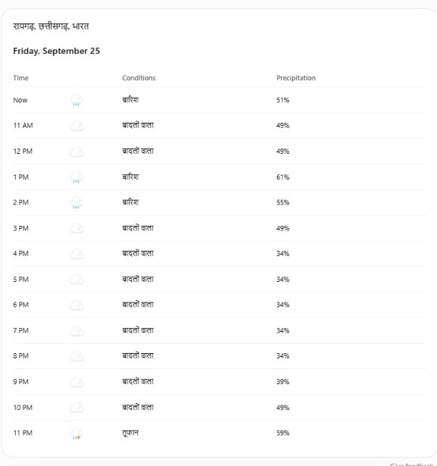Viewport: 437px width, 466px height.
Task: Select the 61% precipitation value at 1 PM
Action: [283, 177]
